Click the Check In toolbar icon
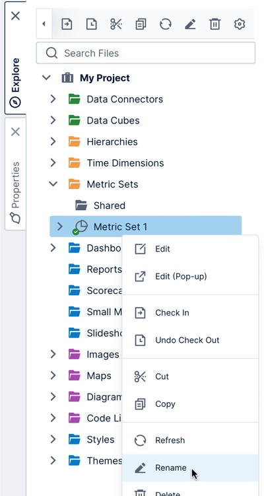Screen dimensions: 264x496 pyautogui.click(x=67, y=24)
